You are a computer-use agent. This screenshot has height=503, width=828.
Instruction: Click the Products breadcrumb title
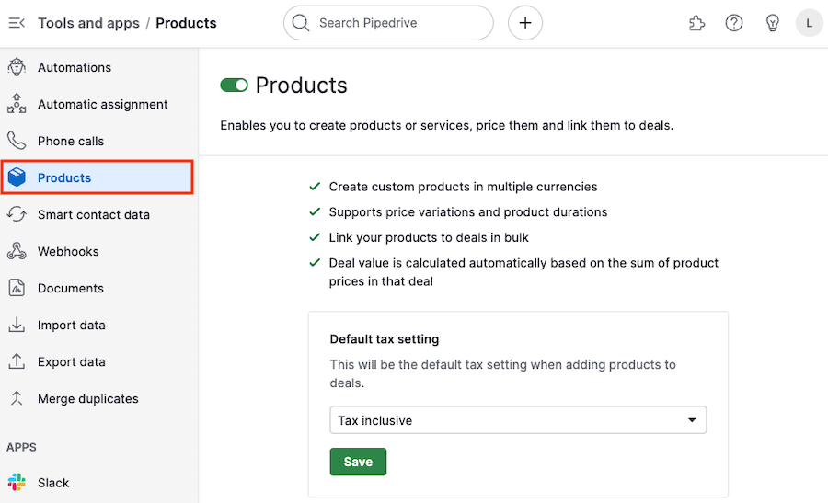tap(186, 23)
